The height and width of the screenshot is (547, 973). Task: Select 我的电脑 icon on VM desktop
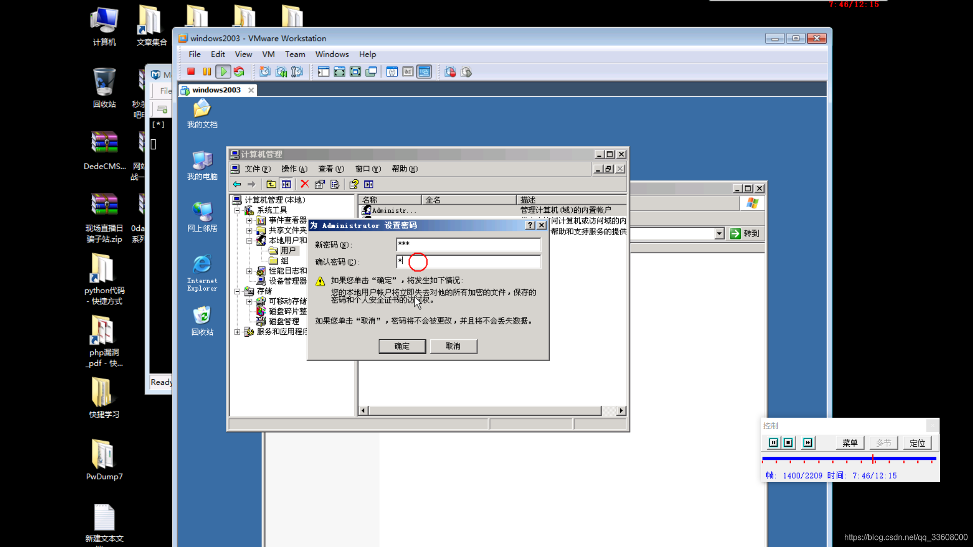(x=202, y=166)
